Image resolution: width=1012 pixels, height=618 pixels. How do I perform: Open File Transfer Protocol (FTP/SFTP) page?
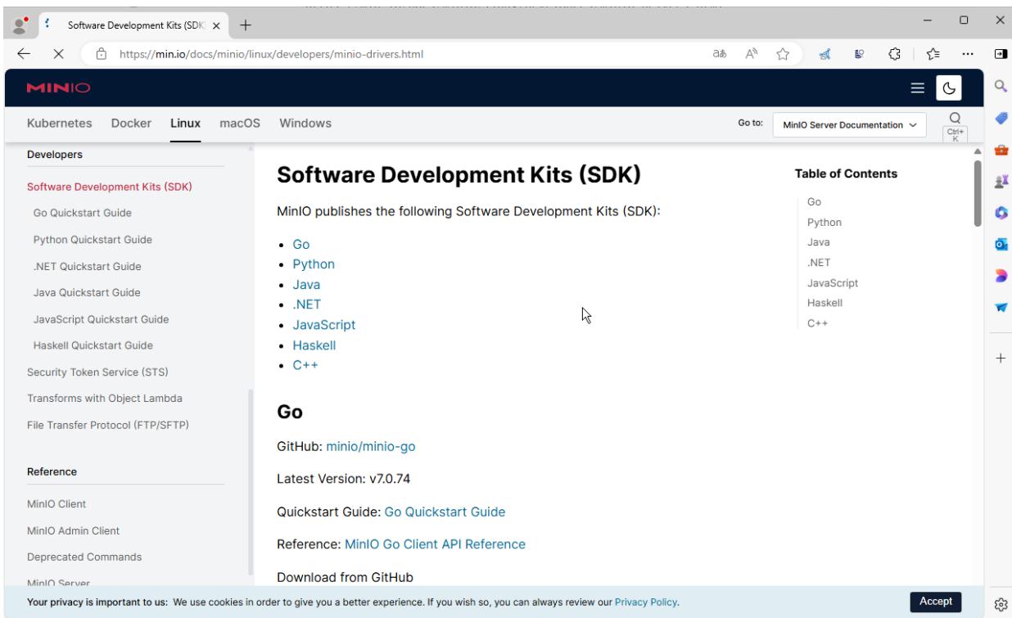point(109,425)
